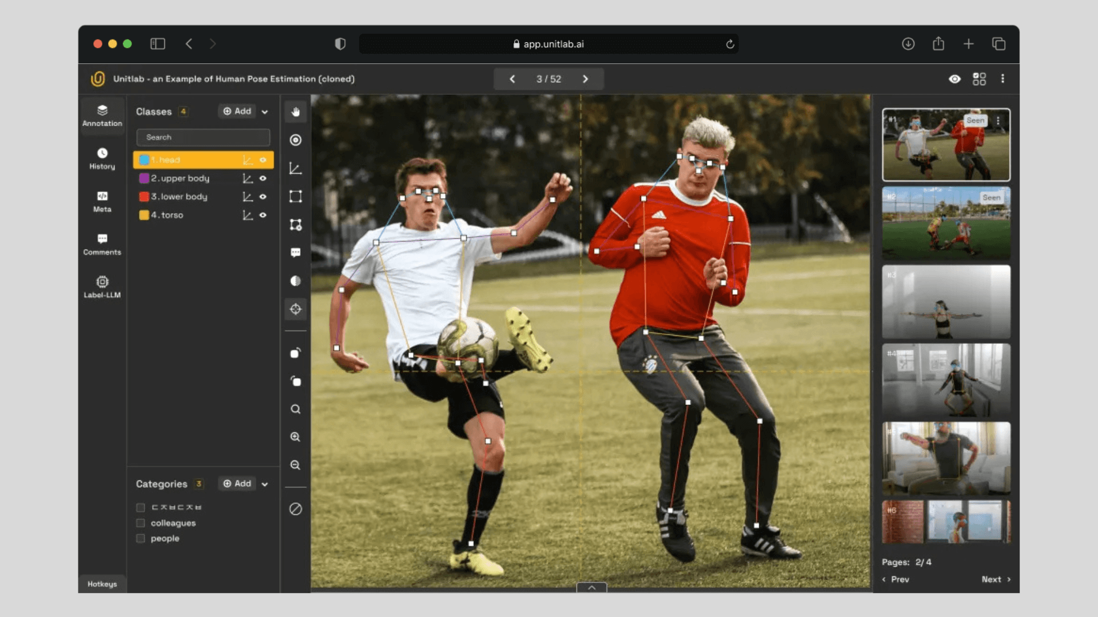Select the red color swatch for lower body
Viewport: 1098px width, 617px height.
click(x=144, y=197)
